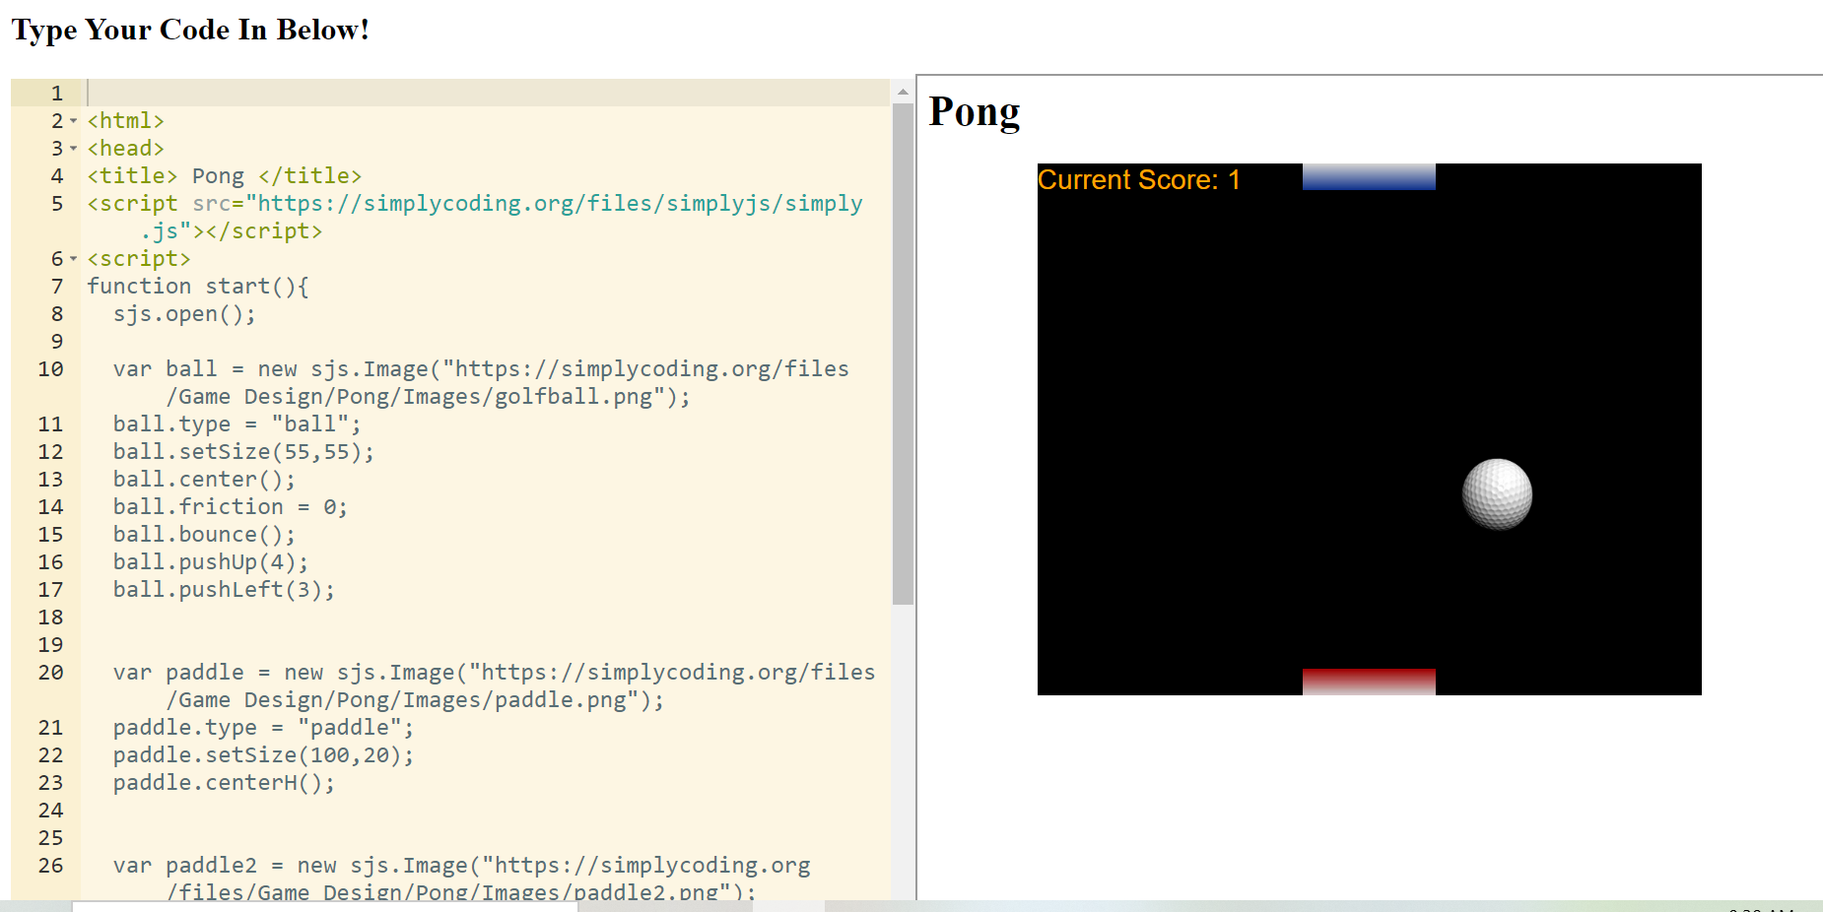
Task: Click the "ball.pushUp(4);" line
Action: pos(211,562)
